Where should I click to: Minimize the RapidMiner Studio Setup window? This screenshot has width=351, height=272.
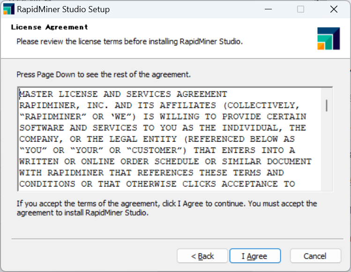tap(268, 9)
